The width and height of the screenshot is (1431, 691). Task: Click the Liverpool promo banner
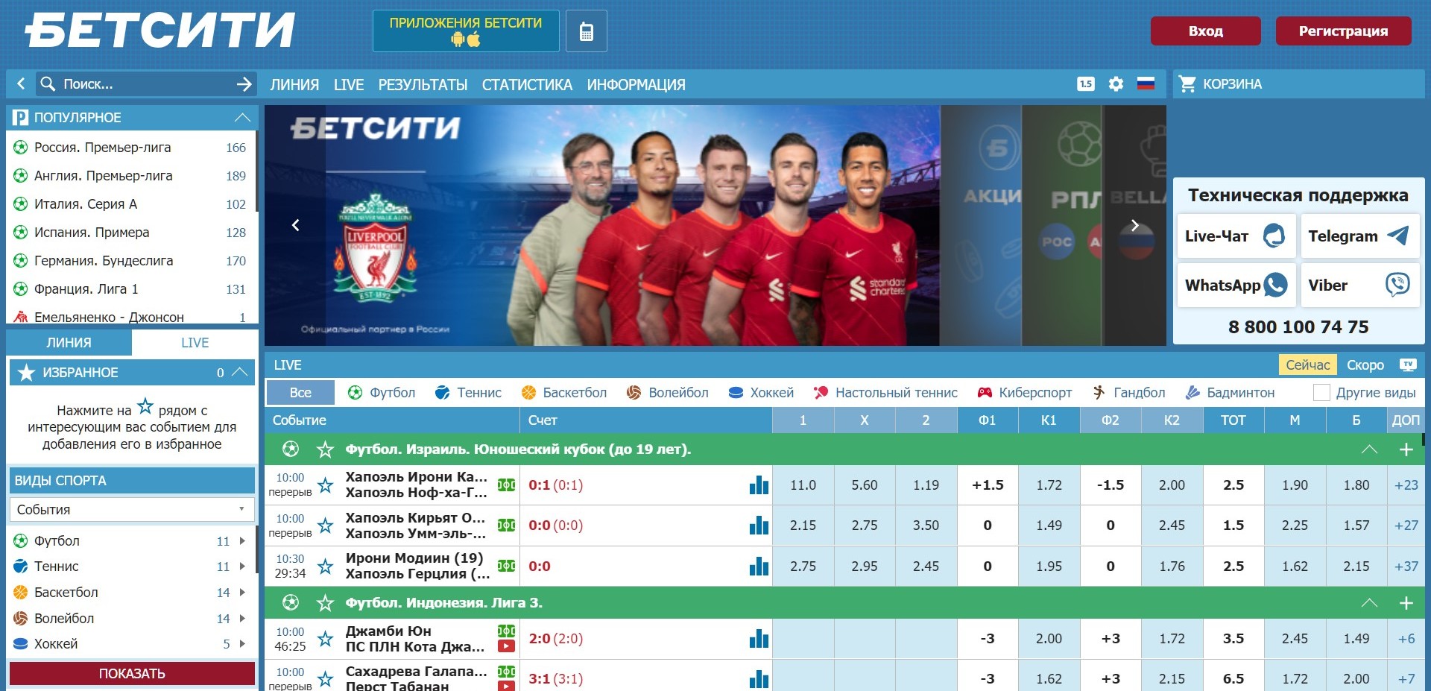(602, 225)
